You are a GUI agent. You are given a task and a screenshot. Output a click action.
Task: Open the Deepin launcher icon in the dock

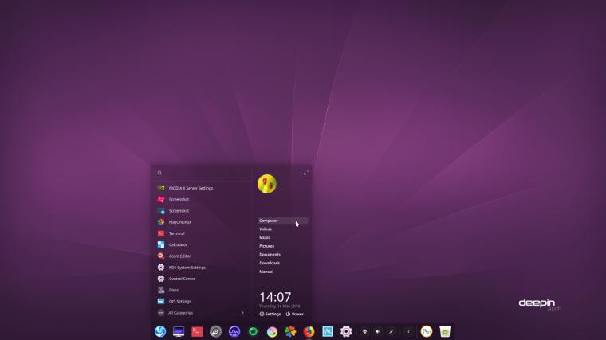click(x=160, y=331)
